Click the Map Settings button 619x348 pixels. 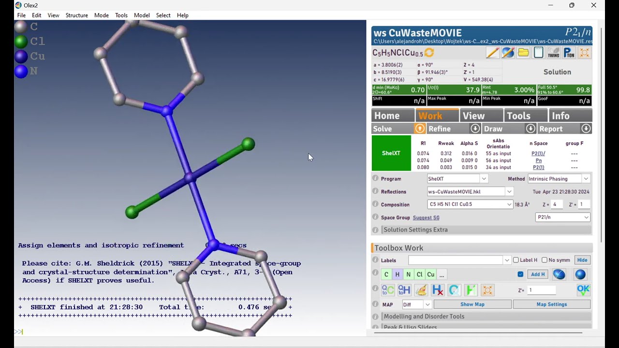(552, 304)
